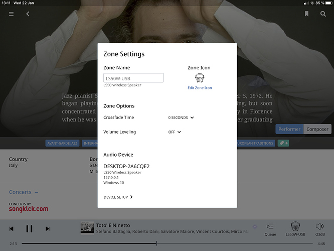Click the Country value Italy
334x251 pixels.
pyautogui.click(x=13, y=165)
